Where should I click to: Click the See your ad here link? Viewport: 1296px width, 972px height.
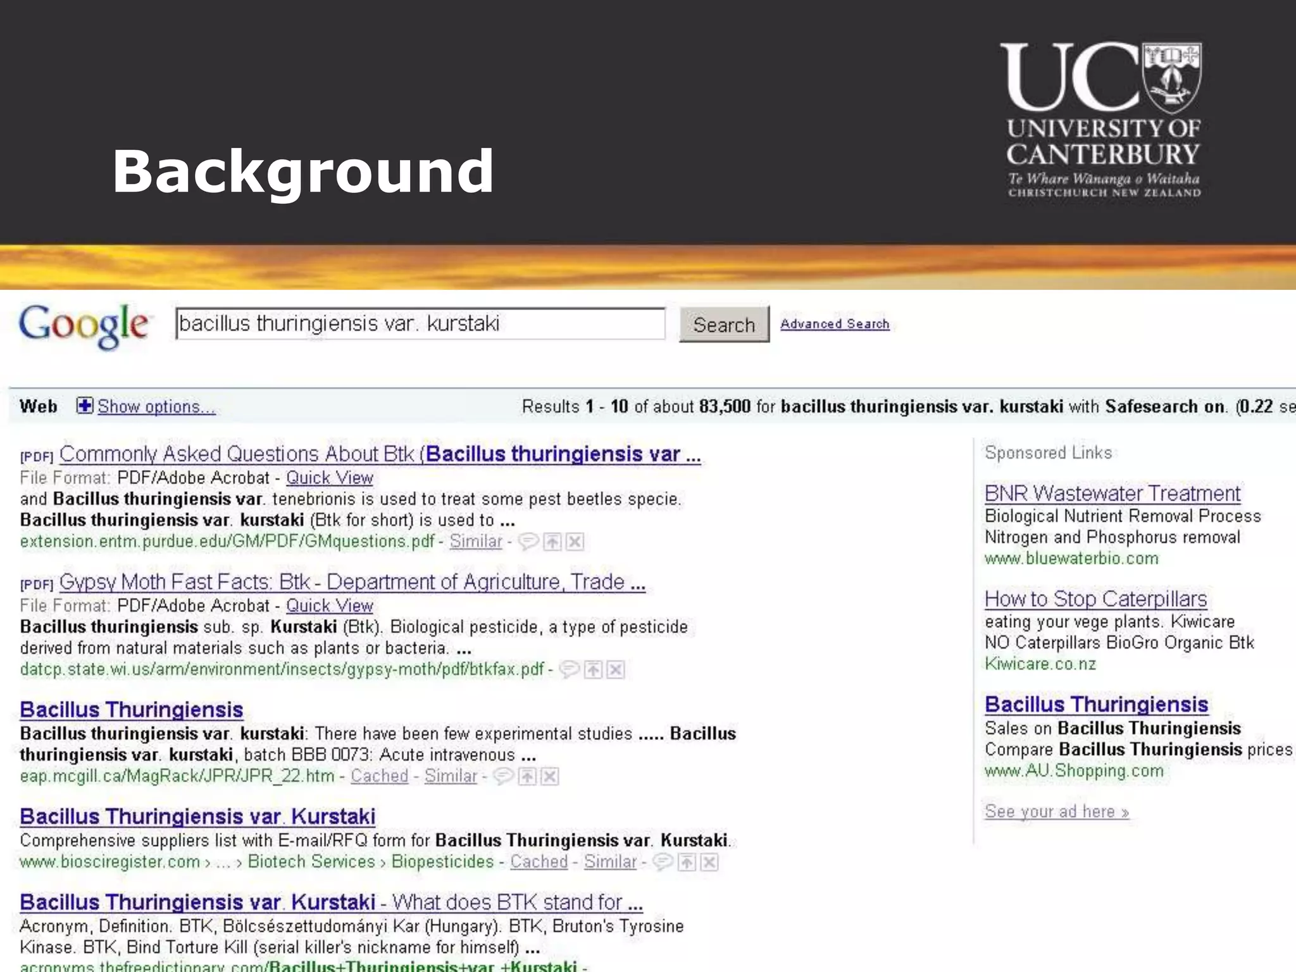pyautogui.click(x=1056, y=811)
